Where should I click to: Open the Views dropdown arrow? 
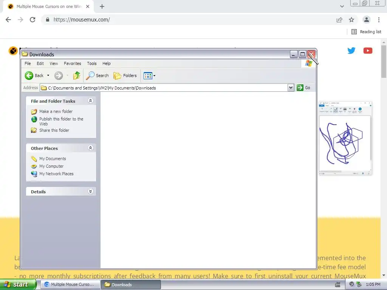pyautogui.click(x=154, y=76)
